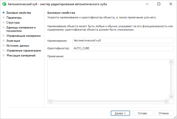Click the note area scroll up arrow
The height and width of the screenshot is (119, 177).
click(x=171, y=62)
